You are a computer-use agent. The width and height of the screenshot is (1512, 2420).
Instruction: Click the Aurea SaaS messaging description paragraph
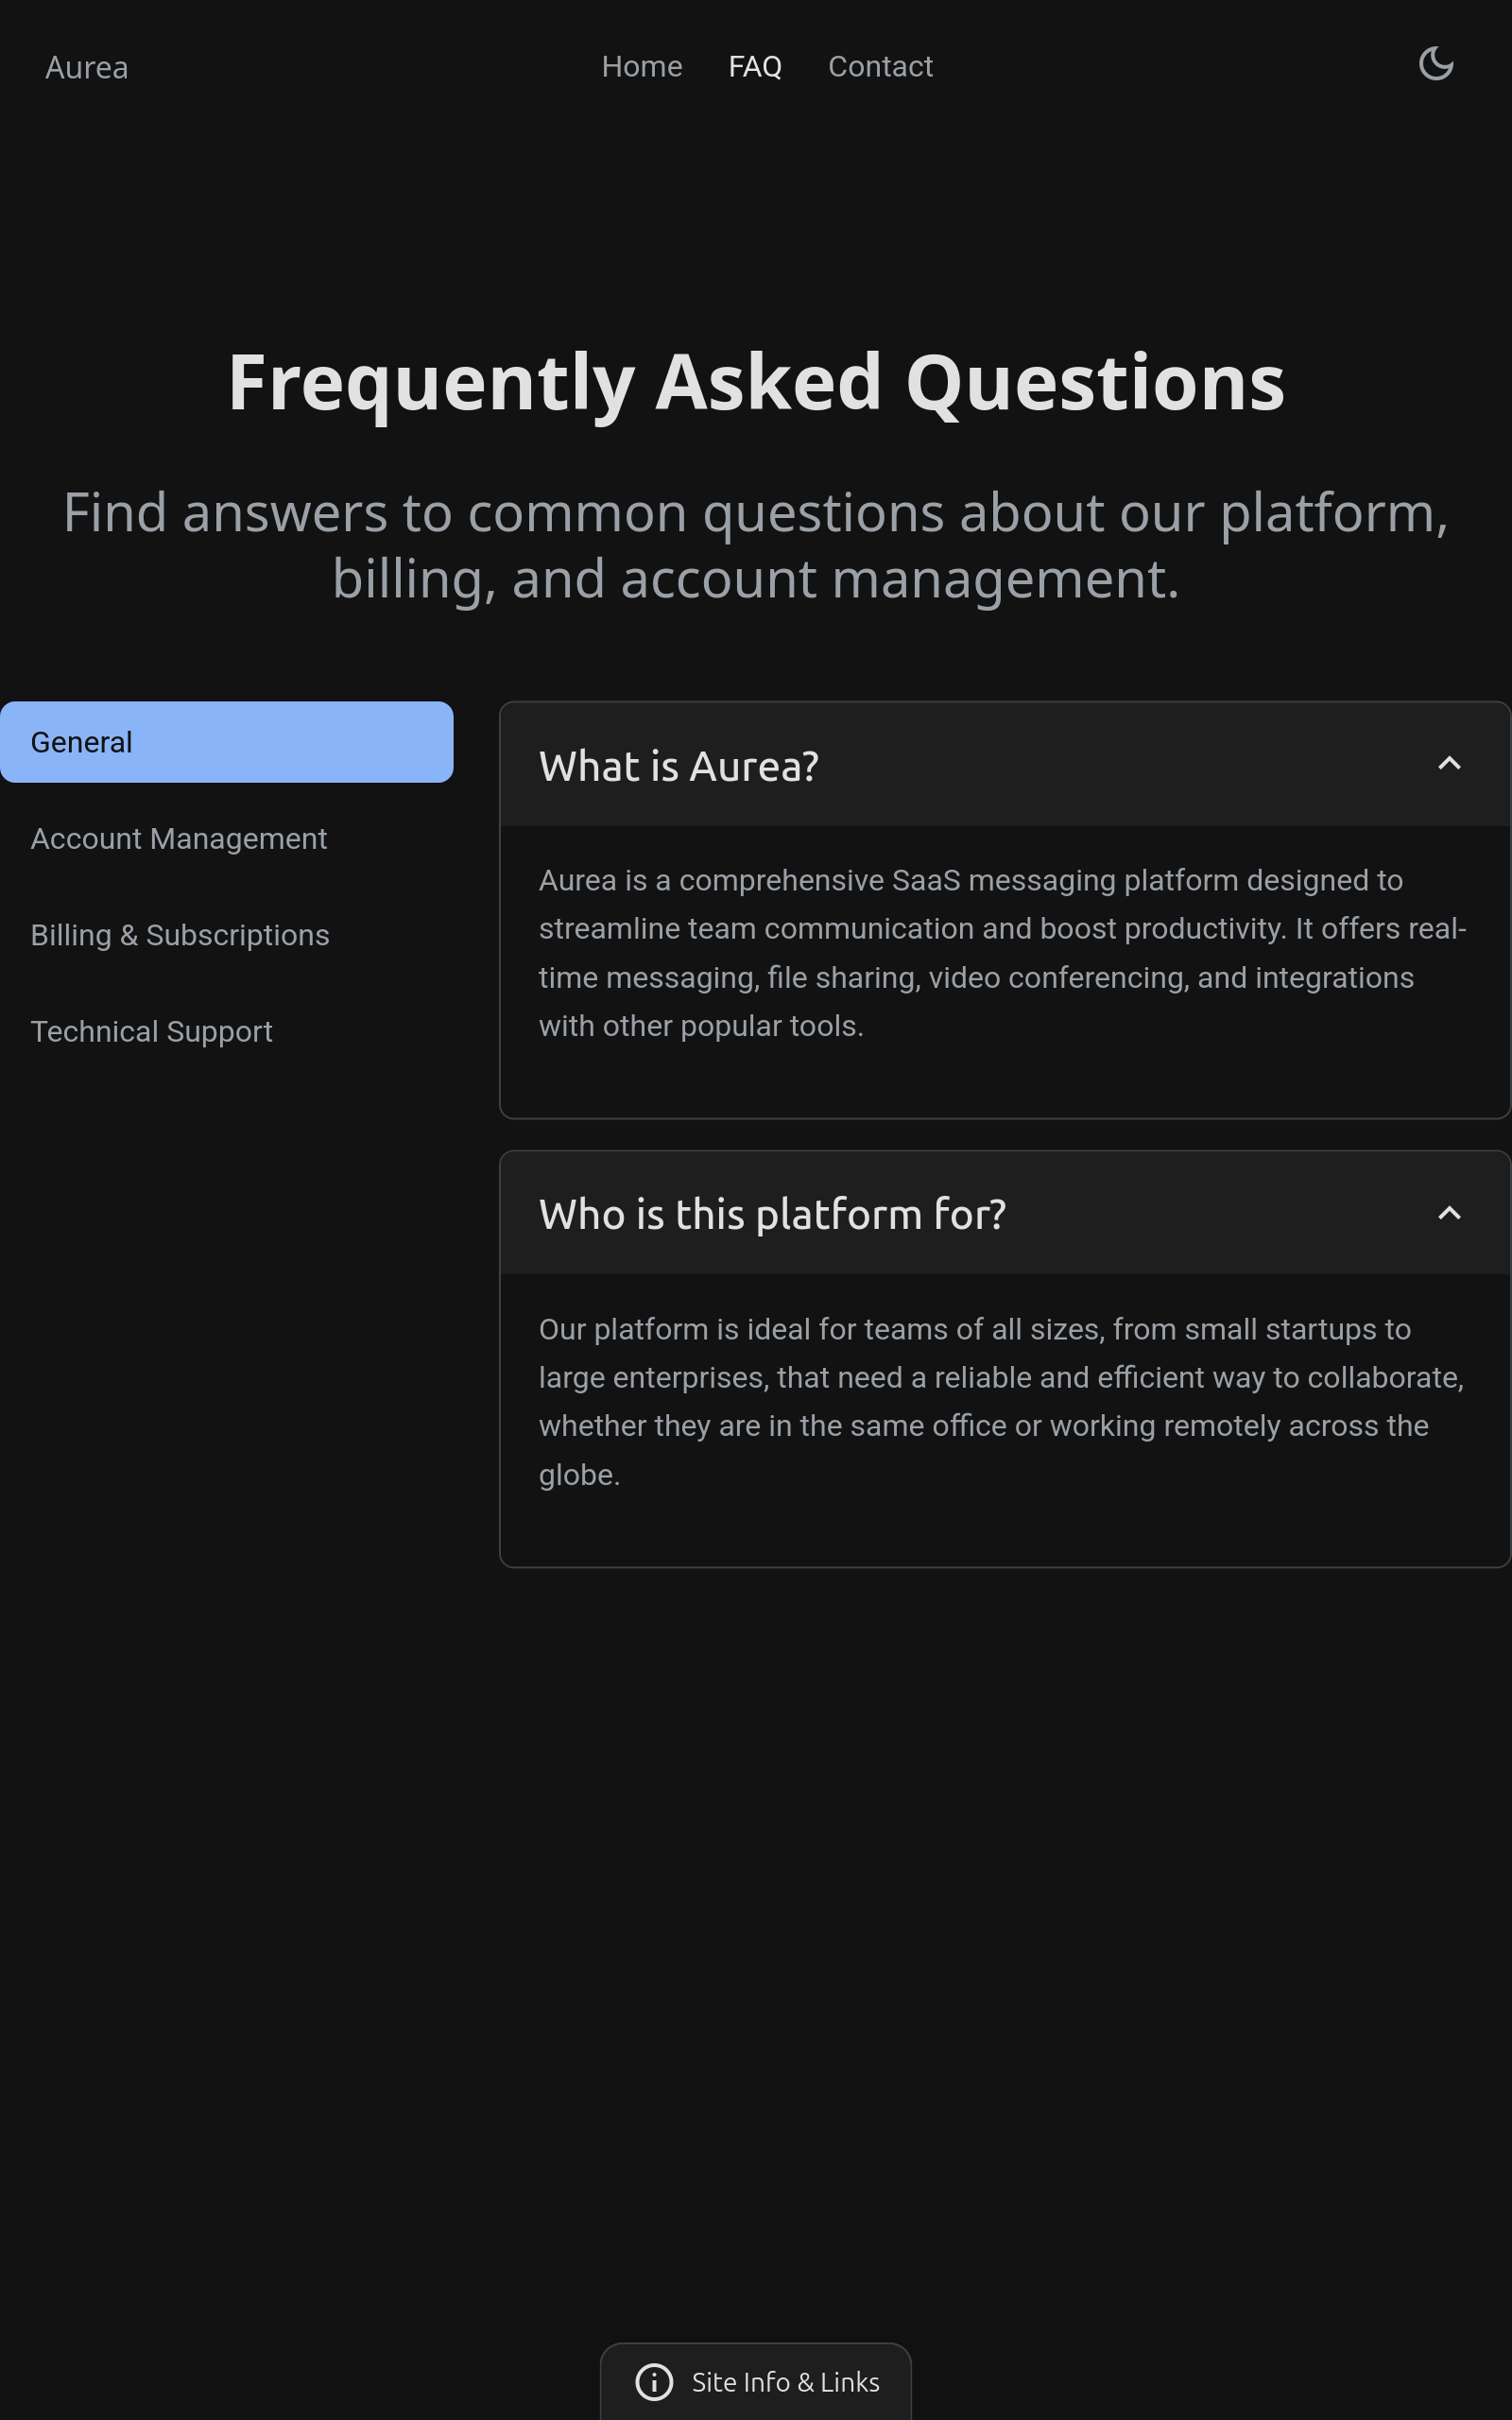coord(1002,952)
